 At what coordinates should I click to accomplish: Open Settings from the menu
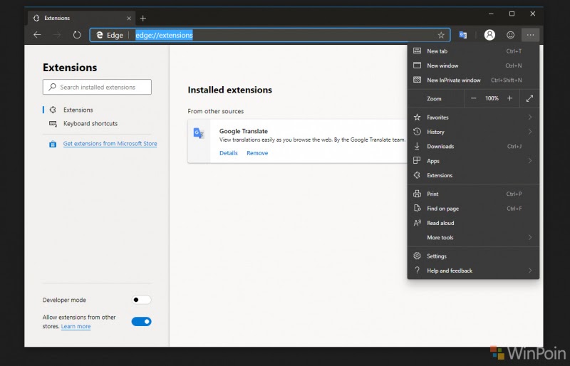point(473,256)
